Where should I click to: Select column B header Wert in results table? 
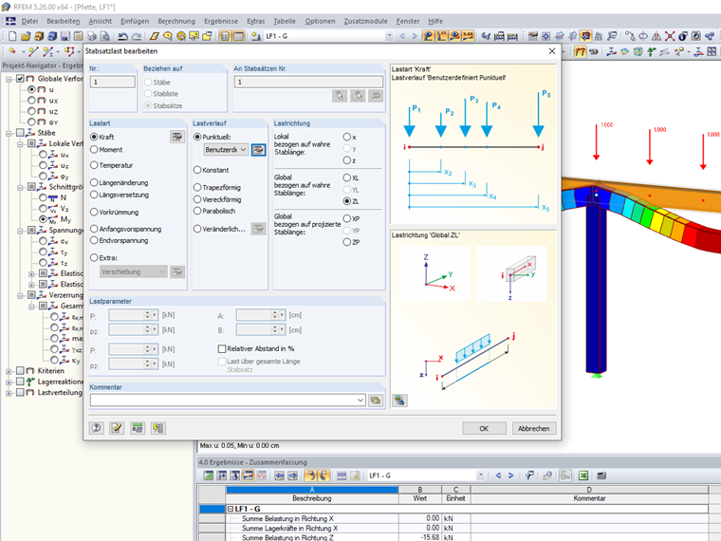(420, 494)
